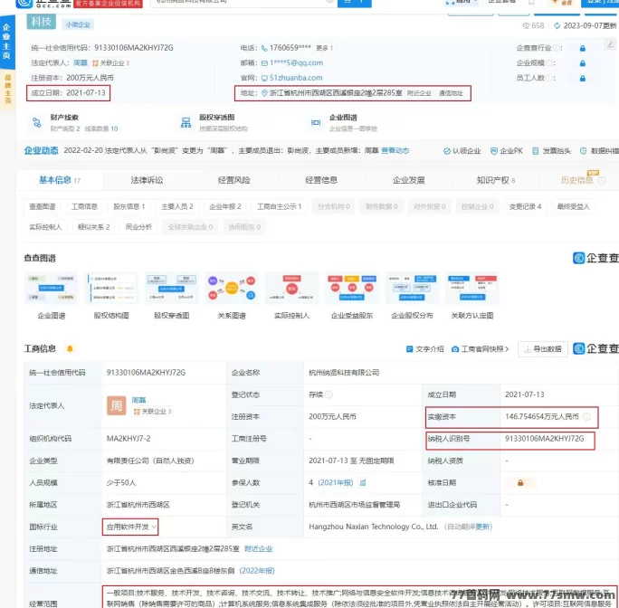Screen dimensions: 619x608
Task: Switch to the 基本信息 tab
Action: [60, 180]
